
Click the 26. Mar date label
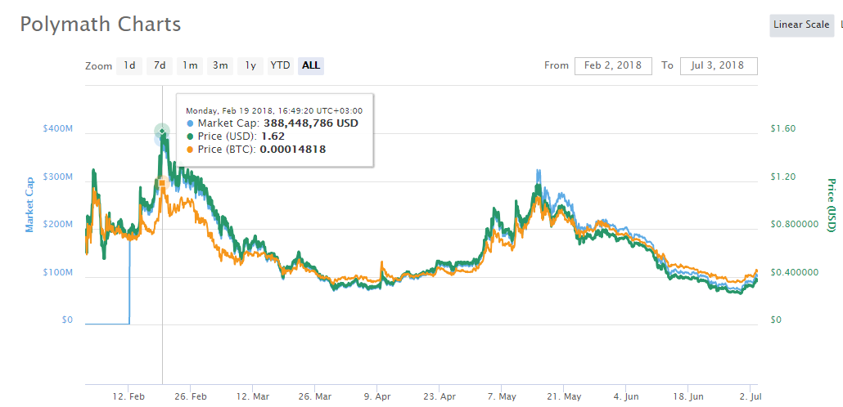click(316, 397)
